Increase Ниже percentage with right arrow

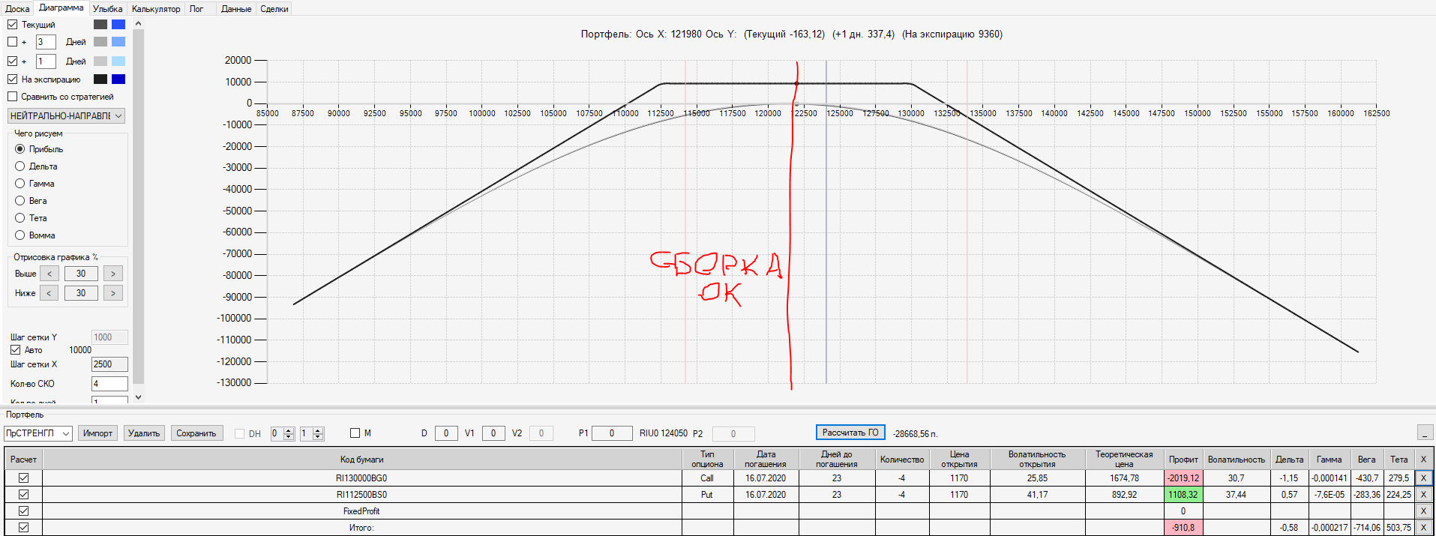tap(113, 293)
